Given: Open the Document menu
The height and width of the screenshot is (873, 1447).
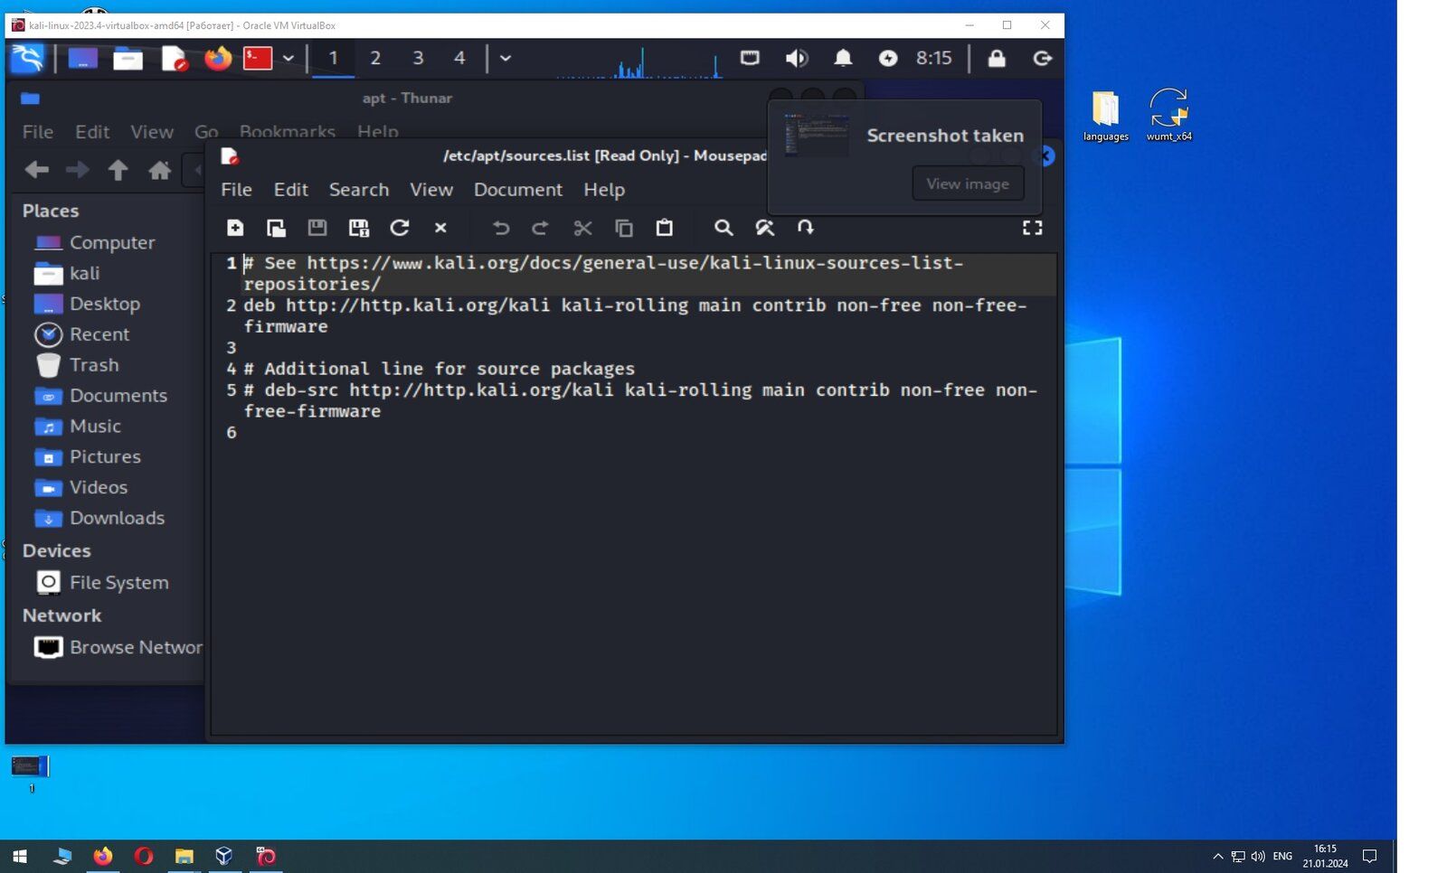Looking at the screenshot, I should pos(517,190).
